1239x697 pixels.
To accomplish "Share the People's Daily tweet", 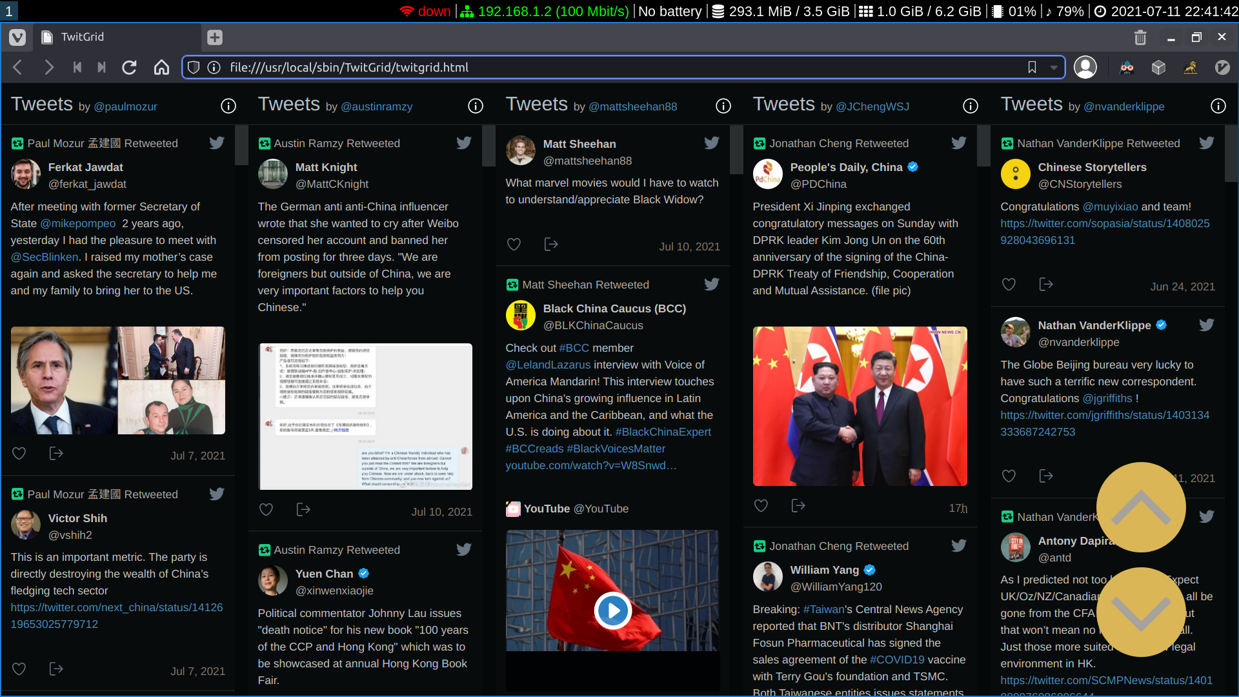I will pos(798,506).
